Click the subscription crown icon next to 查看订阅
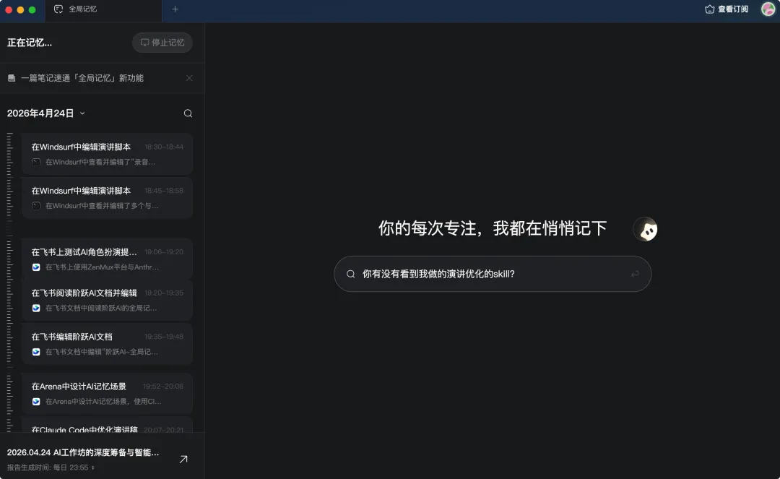780x479 pixels. pos(709,9)
